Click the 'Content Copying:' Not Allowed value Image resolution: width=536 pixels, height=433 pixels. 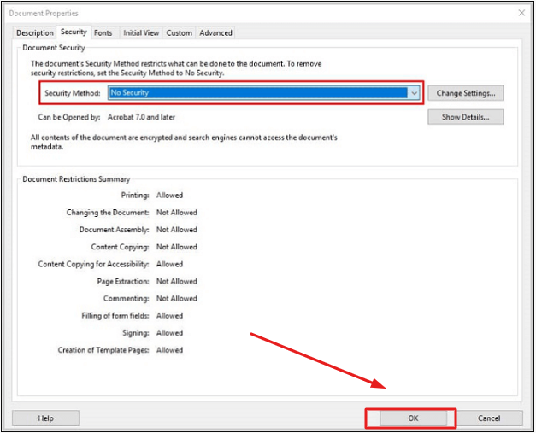point(177,247)
